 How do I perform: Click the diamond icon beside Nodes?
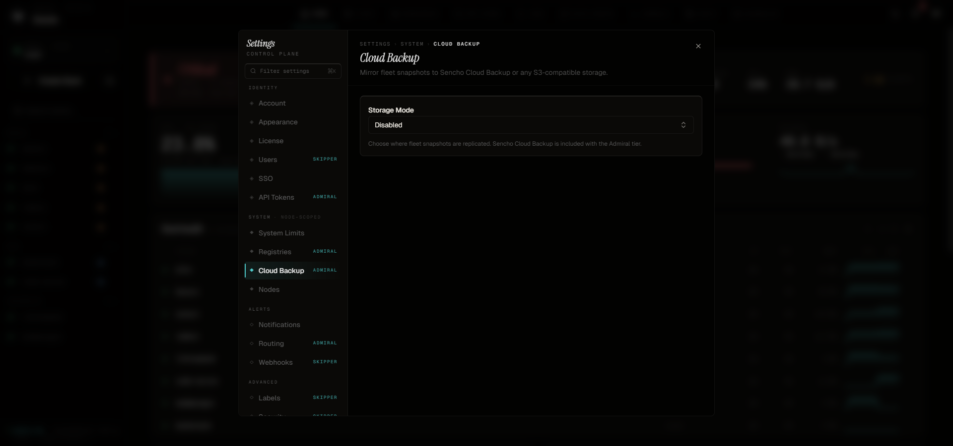252,289
